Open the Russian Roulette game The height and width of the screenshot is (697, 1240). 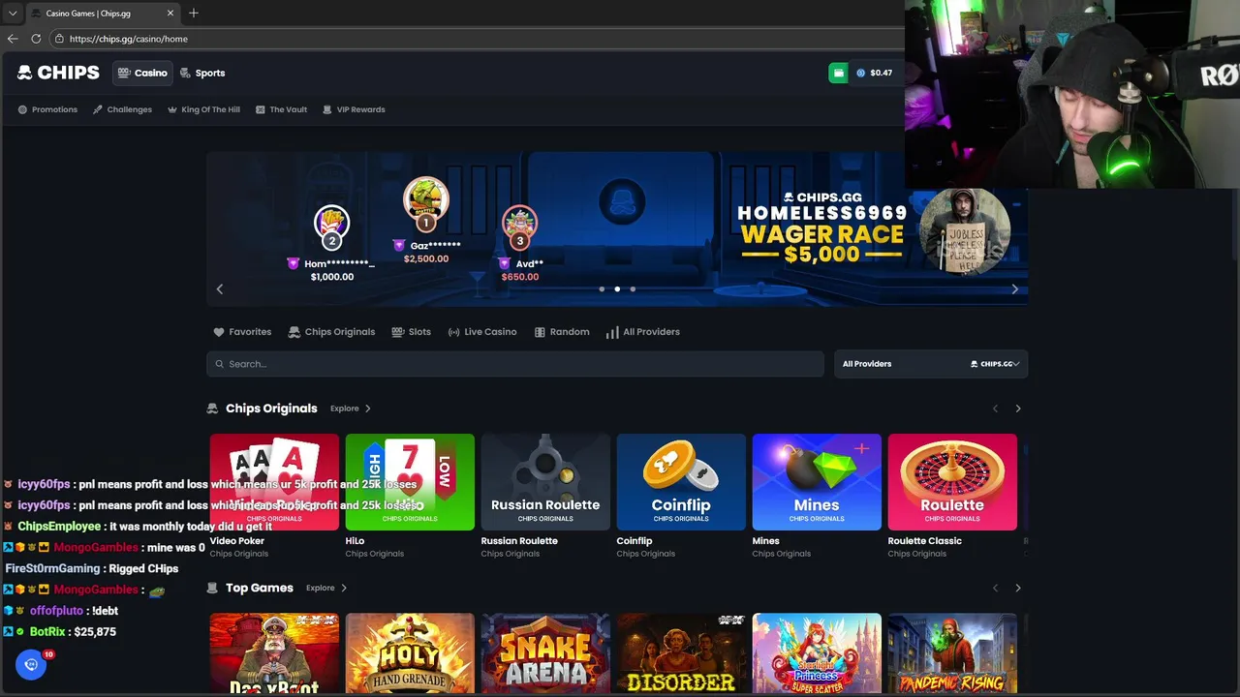point(545,482)
